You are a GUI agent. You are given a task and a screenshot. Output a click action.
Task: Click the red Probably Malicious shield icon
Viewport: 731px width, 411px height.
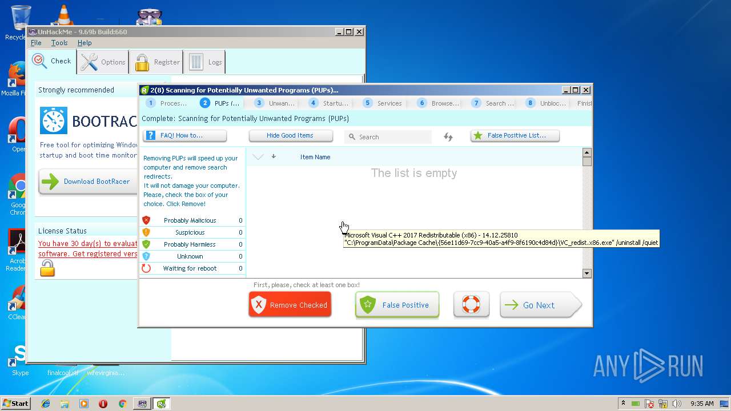pyautogui.click(x=146, y=220)
